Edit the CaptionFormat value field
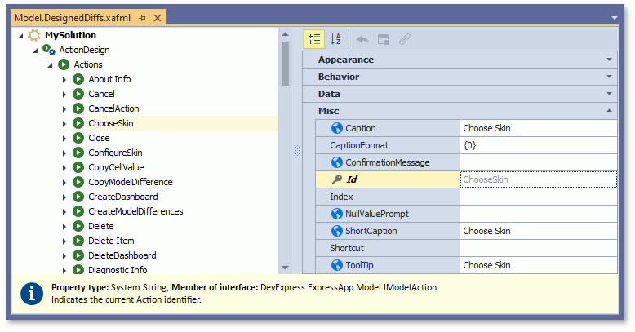635x332 pixels. pos(538,145)
